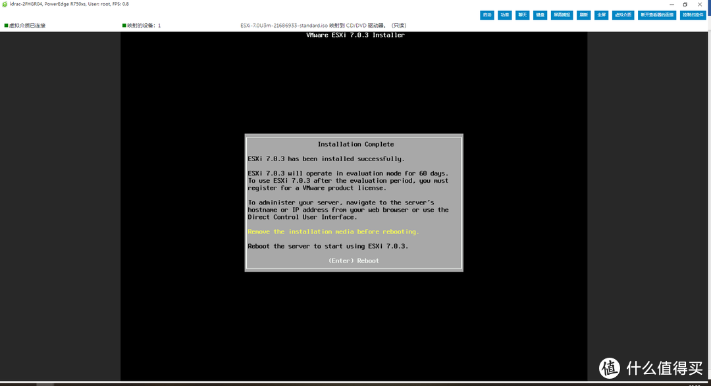Viewport: 711px width, 386px height.
Task: Click the green 映射的设备 status indicator
Action: 124,26
